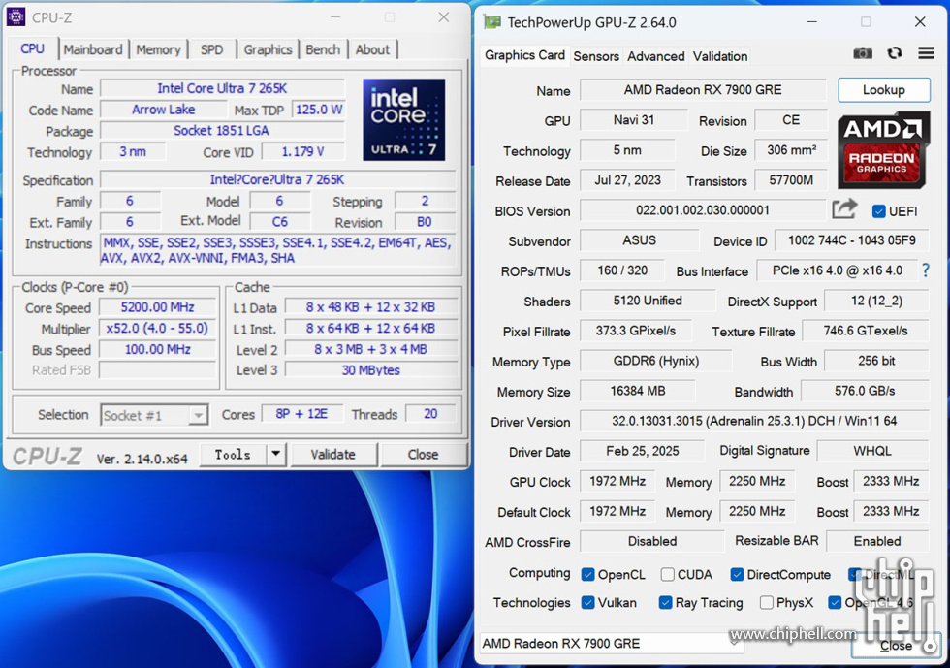Click the Bus Interface question mark
This screenshot has width=950, height=668.
(925, 270)
